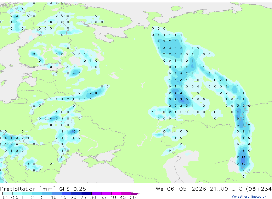Screen dimensions: 272x199
Task: Pick the magenta swatch between 40 and 45
Action: click(x=116, y=194)
